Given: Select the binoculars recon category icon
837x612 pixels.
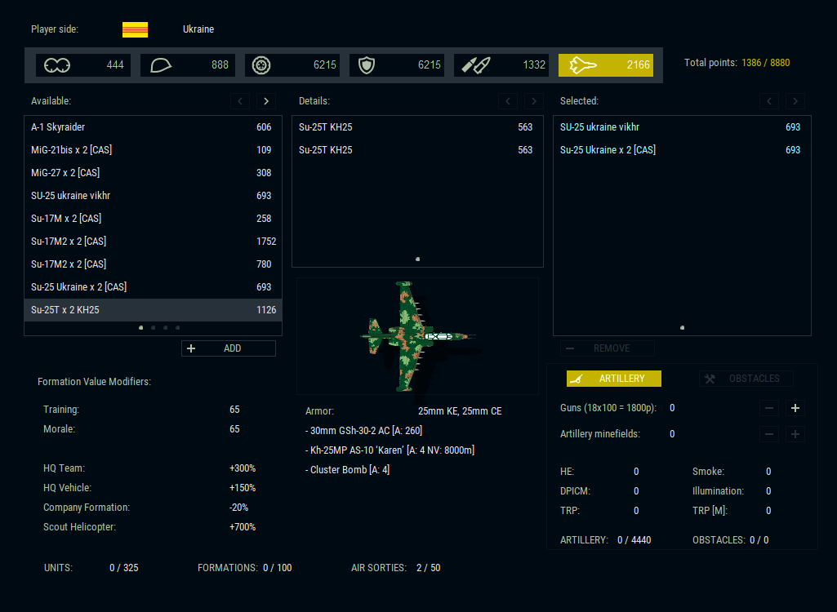Looking at the screenshot, I should pyautogui.click(x=57, y=65).
